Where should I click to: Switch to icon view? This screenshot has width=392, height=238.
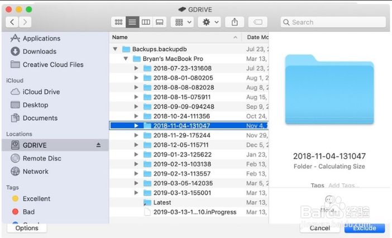118,22
